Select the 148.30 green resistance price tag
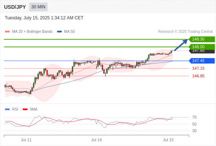Viewport: 216px width, 146px height. tap(202, 39)
